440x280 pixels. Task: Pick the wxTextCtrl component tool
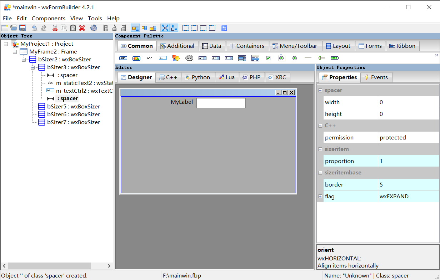(x=162, y=58)
